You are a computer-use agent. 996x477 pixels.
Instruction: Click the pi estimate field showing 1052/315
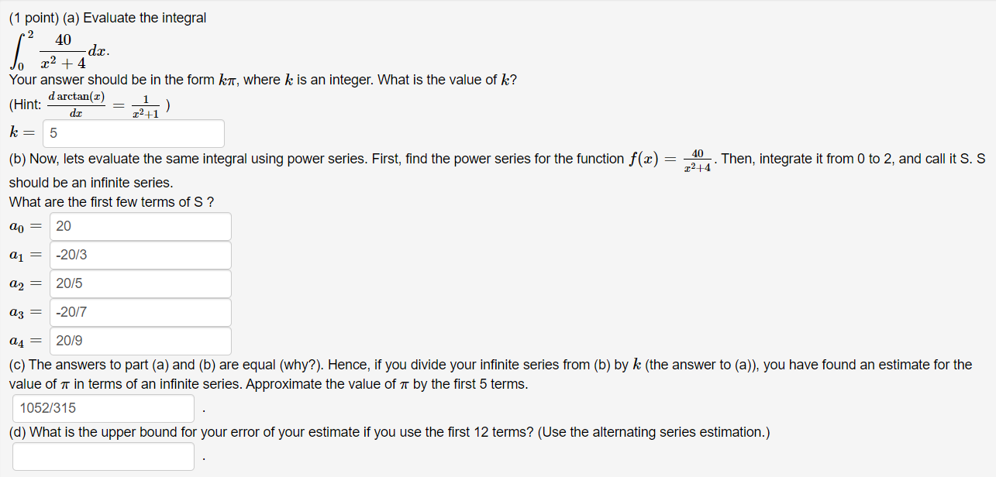click(103, 408)
